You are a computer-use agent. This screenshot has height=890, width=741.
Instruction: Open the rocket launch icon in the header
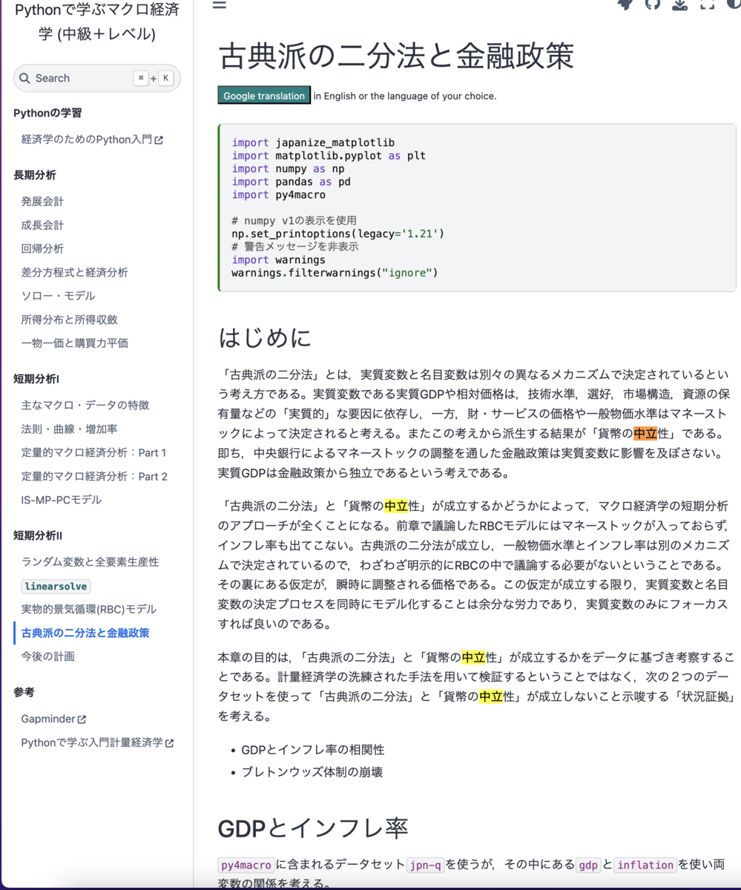pyautogui.click(x=625, y=4)
